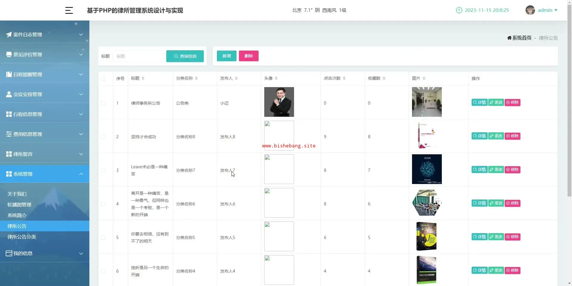Check the row for Leave未必是一种痛苦

(103, 170)
